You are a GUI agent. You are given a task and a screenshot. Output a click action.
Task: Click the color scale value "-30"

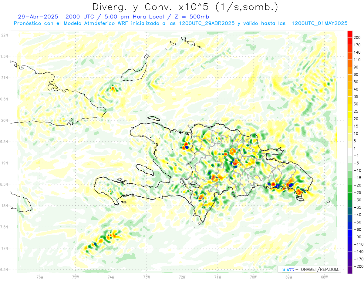pyautogui.click(x=358, y=200)
